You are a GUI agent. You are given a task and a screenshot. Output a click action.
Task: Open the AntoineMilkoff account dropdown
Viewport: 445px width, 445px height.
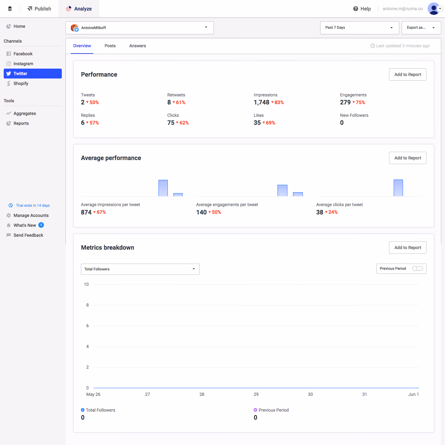[140, 28]
